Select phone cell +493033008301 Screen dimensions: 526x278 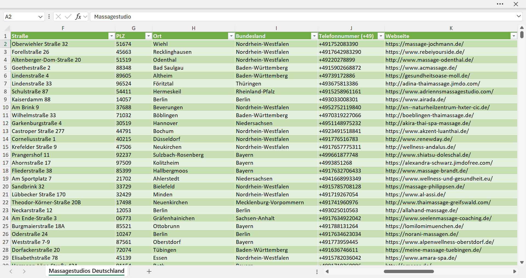click(351, 99)
